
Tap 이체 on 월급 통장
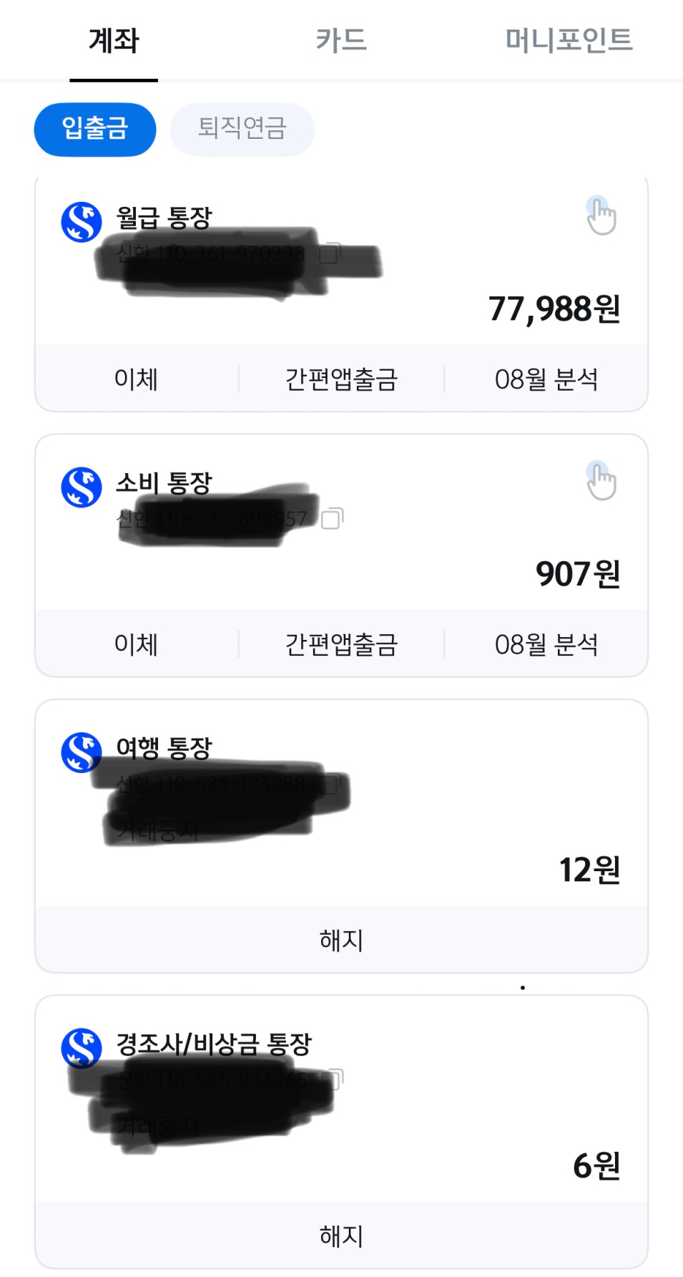point(136,379)
